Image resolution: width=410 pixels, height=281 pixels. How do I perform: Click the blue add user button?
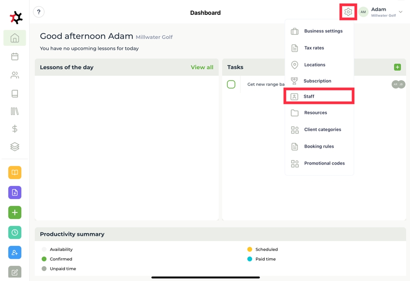[x=14, y=253]
